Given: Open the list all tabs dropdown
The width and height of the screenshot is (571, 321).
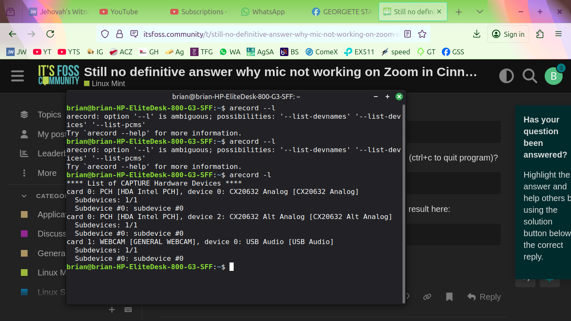Looking at the screenshot, I should click(480, 12).
